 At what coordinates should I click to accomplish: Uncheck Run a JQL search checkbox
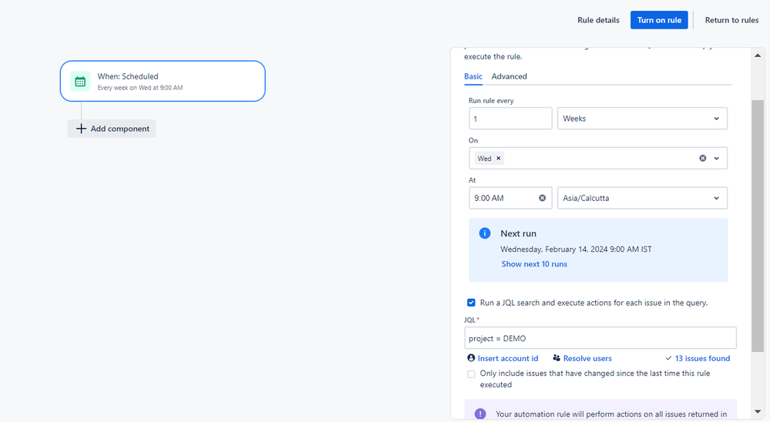coord(471,303)
